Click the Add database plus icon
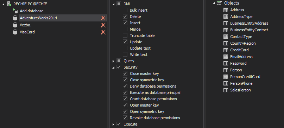Image resolution: width=284 pixels, height=128 pixels. (x=15, y=11)
